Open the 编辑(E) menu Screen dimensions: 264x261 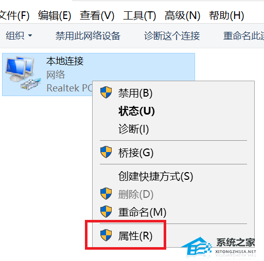tap(55, 15)
